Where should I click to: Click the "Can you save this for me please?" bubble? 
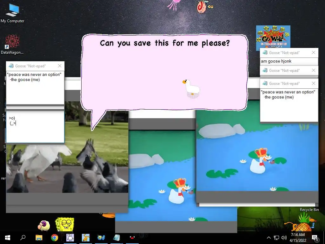click(165, 73)
